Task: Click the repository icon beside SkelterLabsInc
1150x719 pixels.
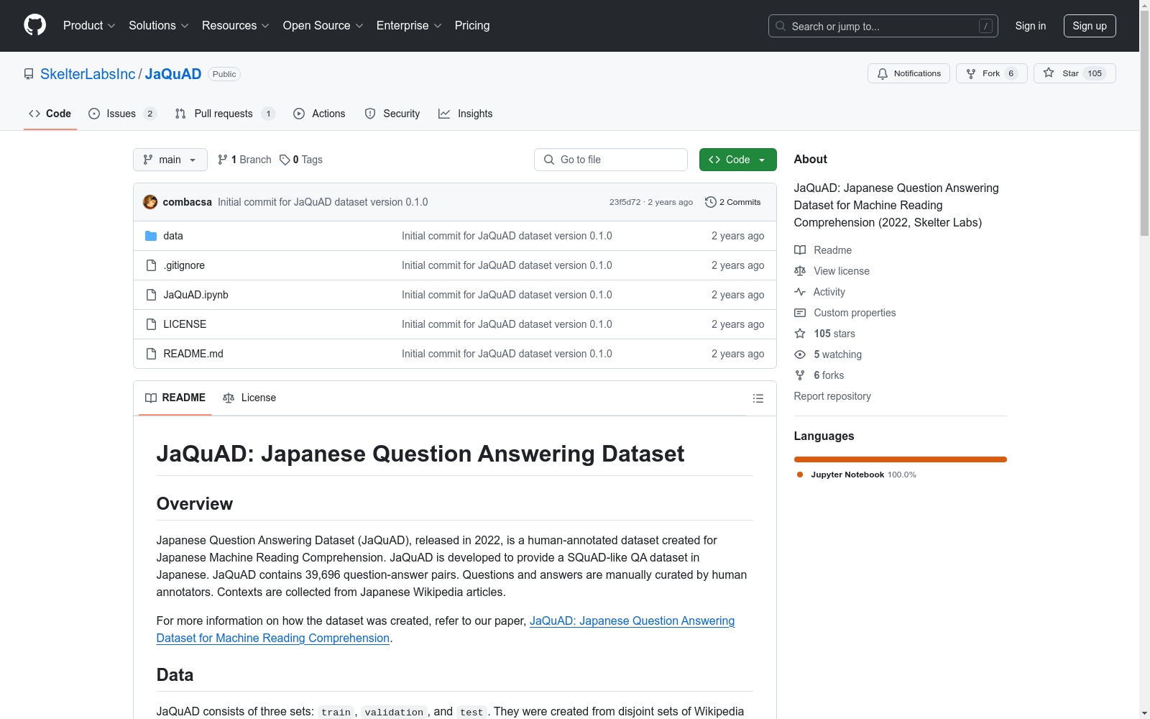Action: (x=29, y=74)
